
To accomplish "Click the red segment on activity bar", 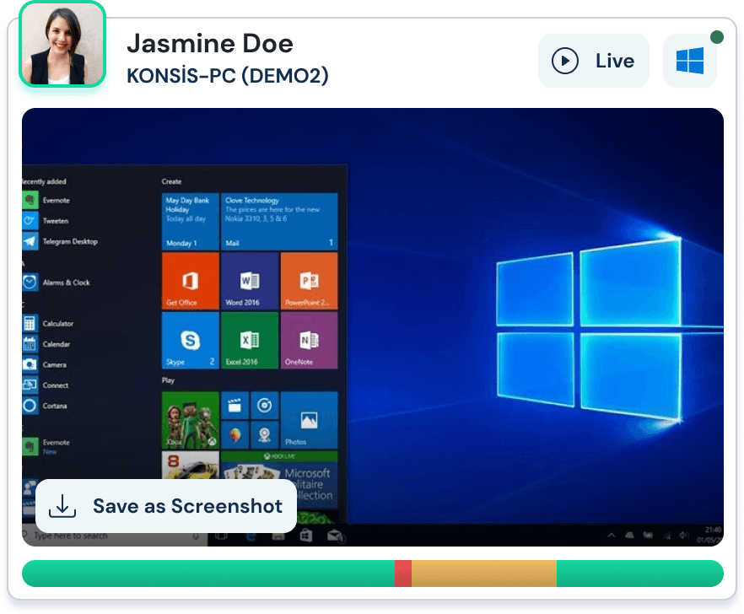I will [402, 574].
